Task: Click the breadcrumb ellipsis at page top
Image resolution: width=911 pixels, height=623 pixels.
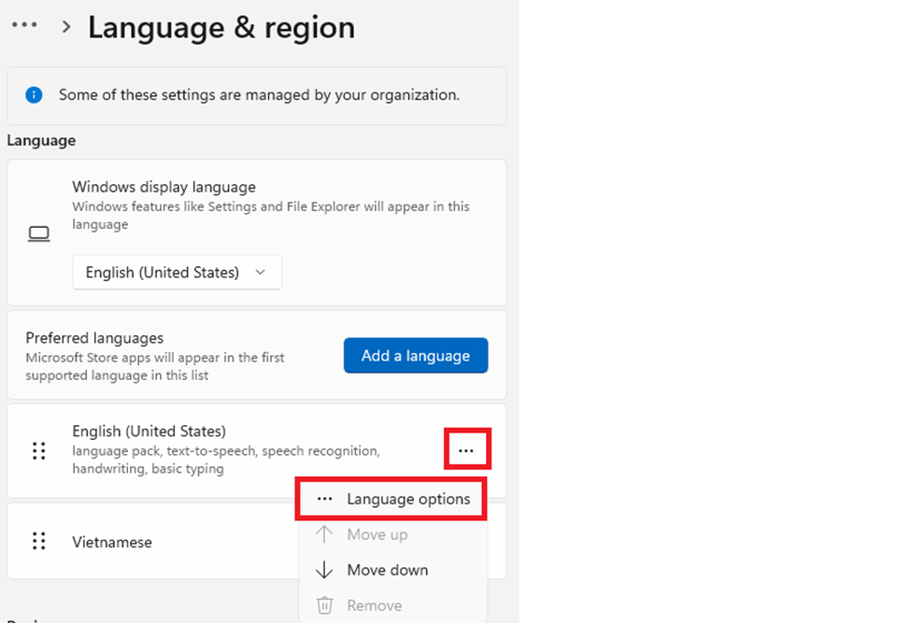Action: pyautogui.click(x=24, y=25)
